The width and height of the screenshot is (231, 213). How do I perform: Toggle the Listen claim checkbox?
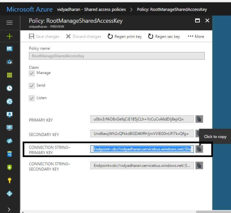point(32,98)
